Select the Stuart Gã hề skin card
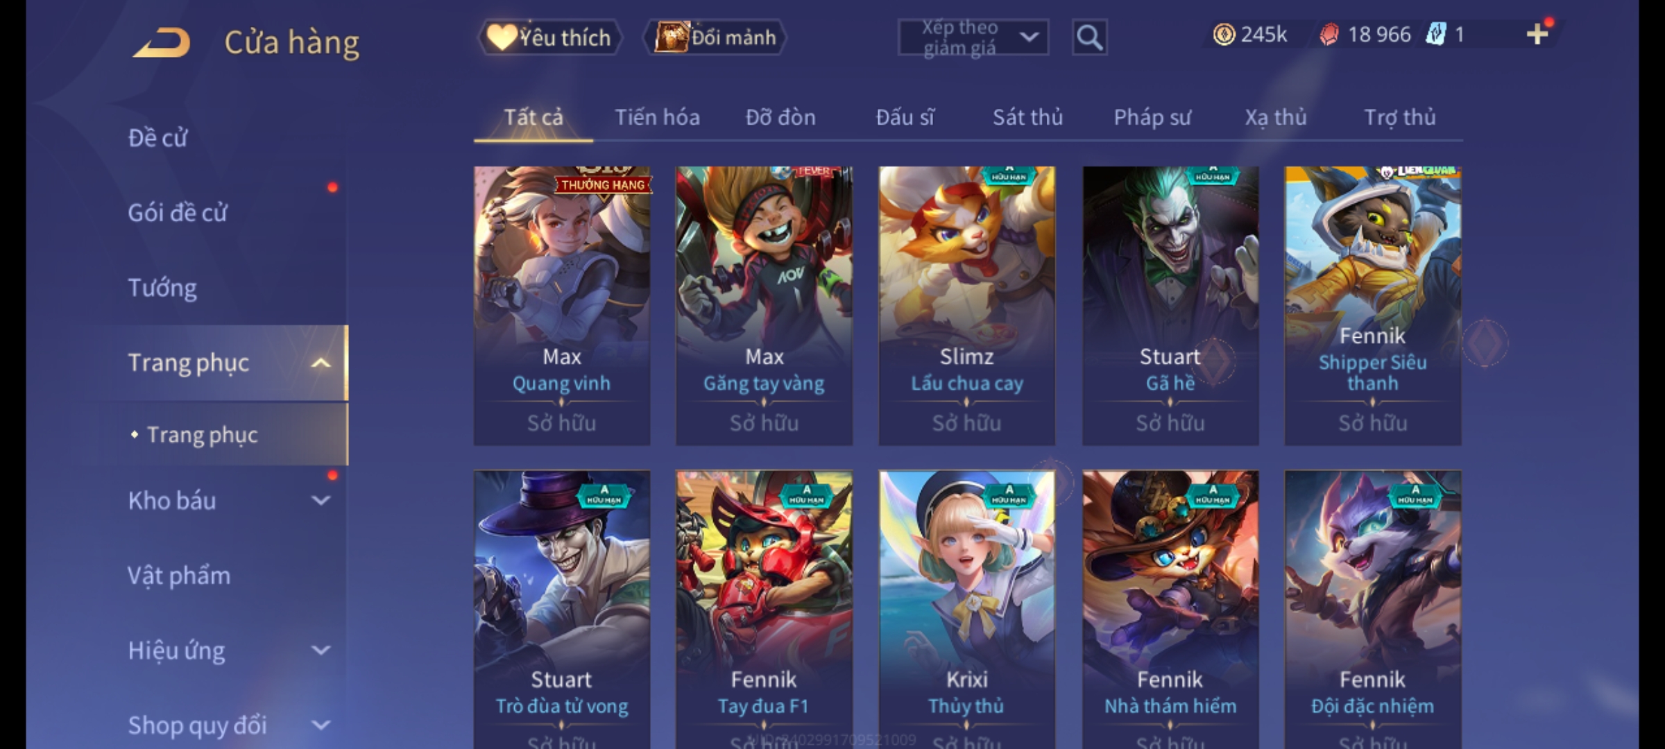This screenshot has height=749, width=1665. pos(1170,306)
